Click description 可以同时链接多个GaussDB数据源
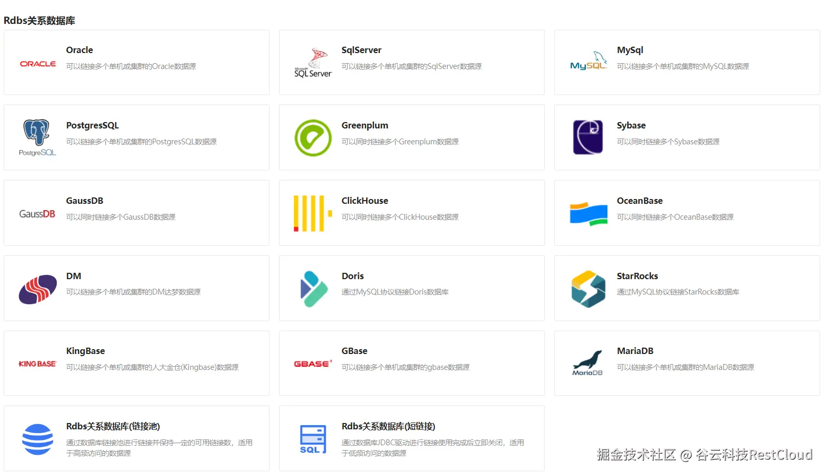Viewport: 826px width, 475px height. pyautogui.click(x=120, y=217)
